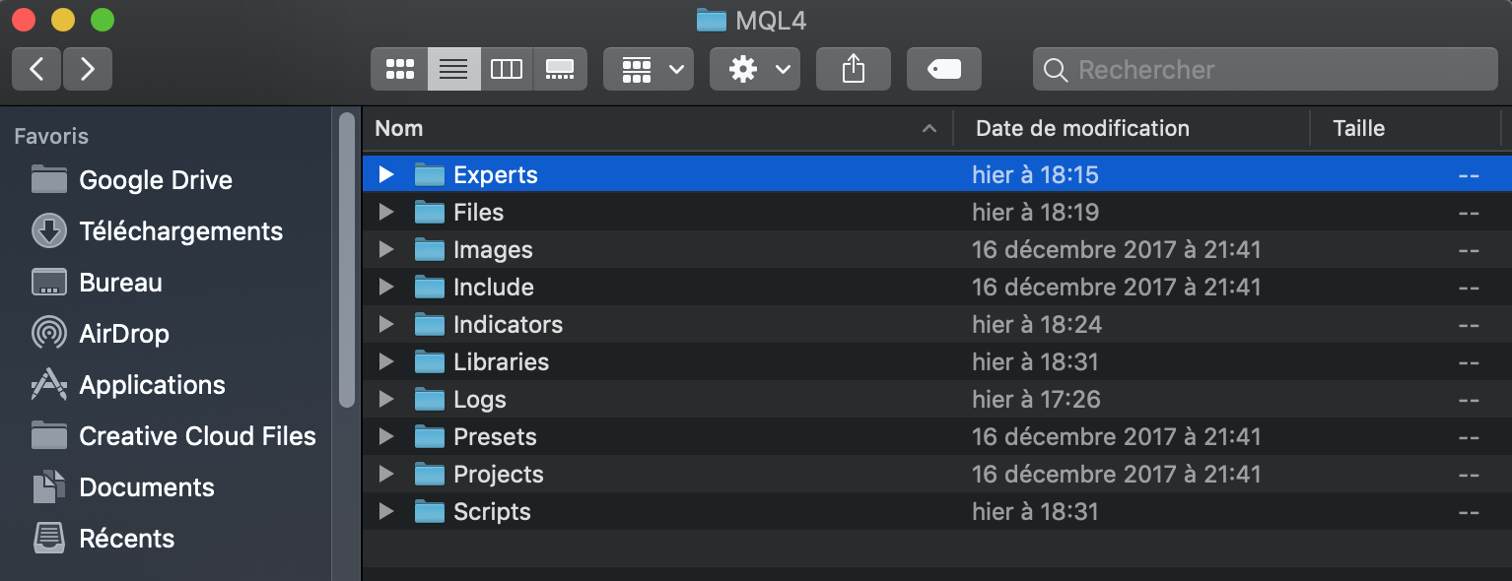Switch to column view mode
Viewport: 1512px width, 581px height.
point(507,69)
